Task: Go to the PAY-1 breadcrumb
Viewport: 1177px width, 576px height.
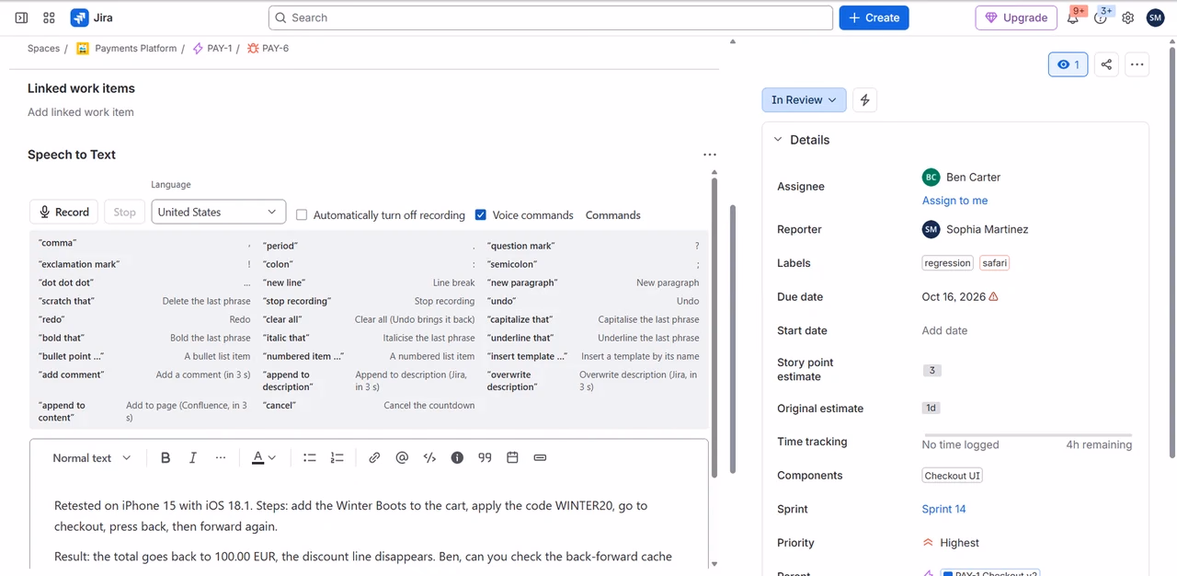Action: click(x=220, y=48)
